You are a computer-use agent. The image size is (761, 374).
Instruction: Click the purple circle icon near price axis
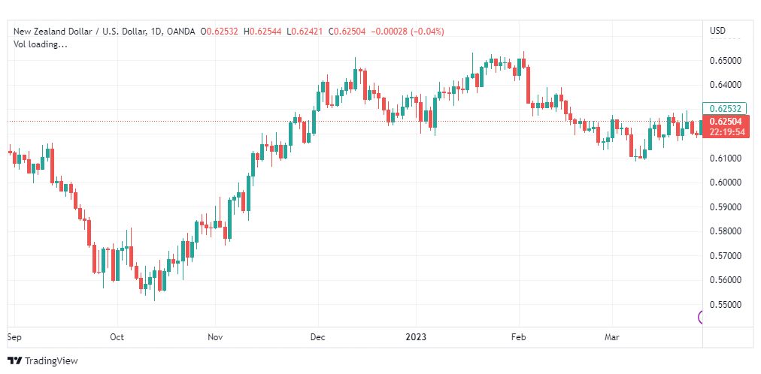pyautogui.click(x=700, y=318)
